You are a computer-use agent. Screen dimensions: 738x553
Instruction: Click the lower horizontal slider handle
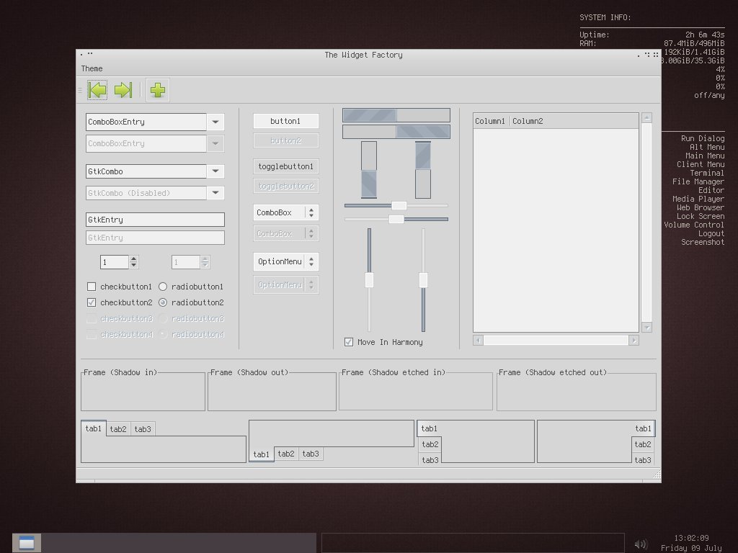pos(396,219)
